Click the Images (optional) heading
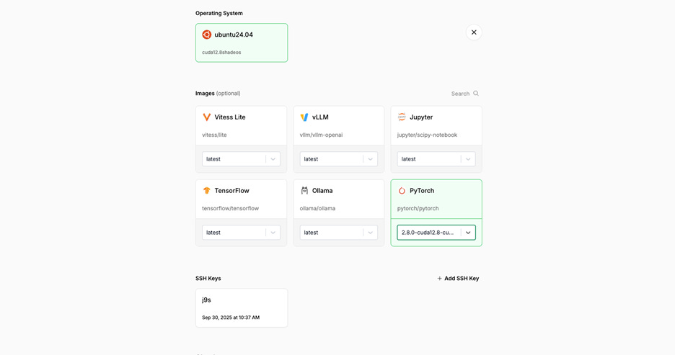Image resolution: width=675 pixels, height=355 pixels. (x=218, y=94)
